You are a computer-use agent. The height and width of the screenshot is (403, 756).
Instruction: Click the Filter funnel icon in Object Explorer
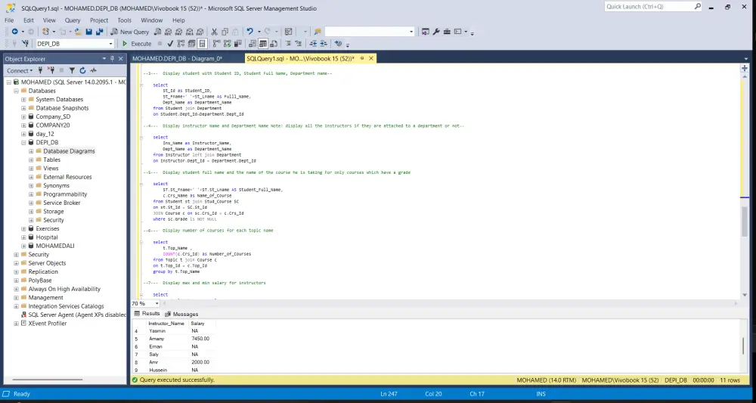pos(72,70)
